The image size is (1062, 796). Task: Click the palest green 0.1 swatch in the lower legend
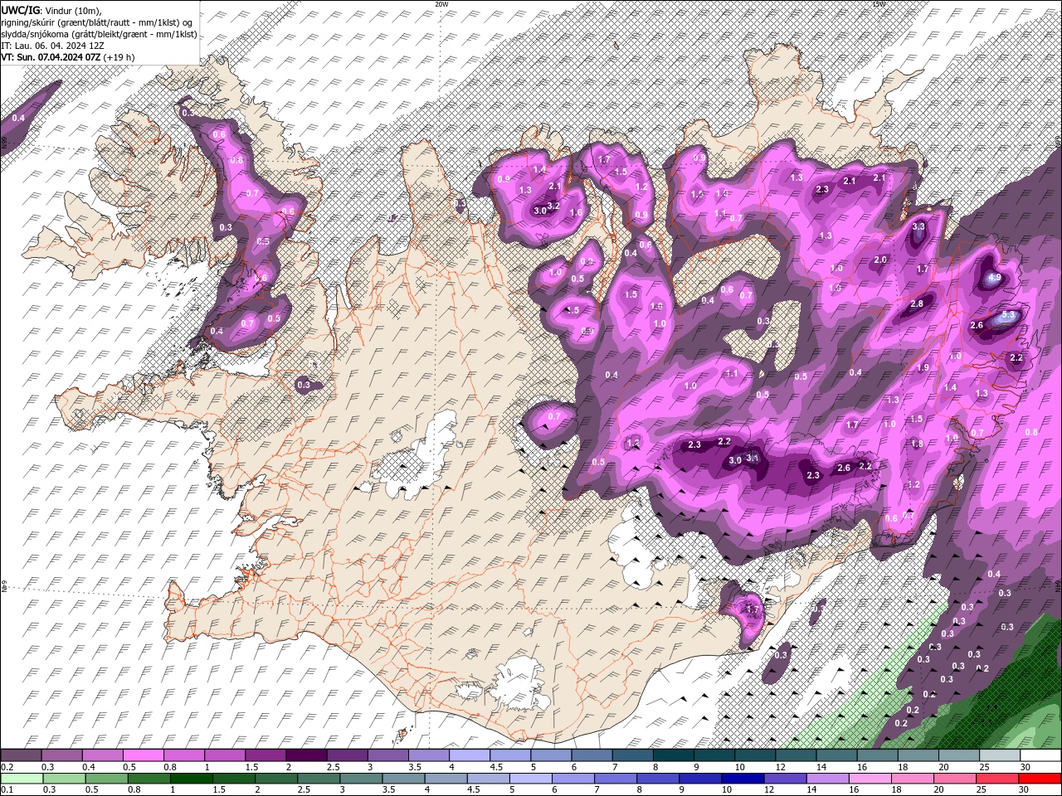(22, 779)
